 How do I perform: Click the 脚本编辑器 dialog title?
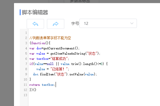pyautogui.click(x=35, y=12)
